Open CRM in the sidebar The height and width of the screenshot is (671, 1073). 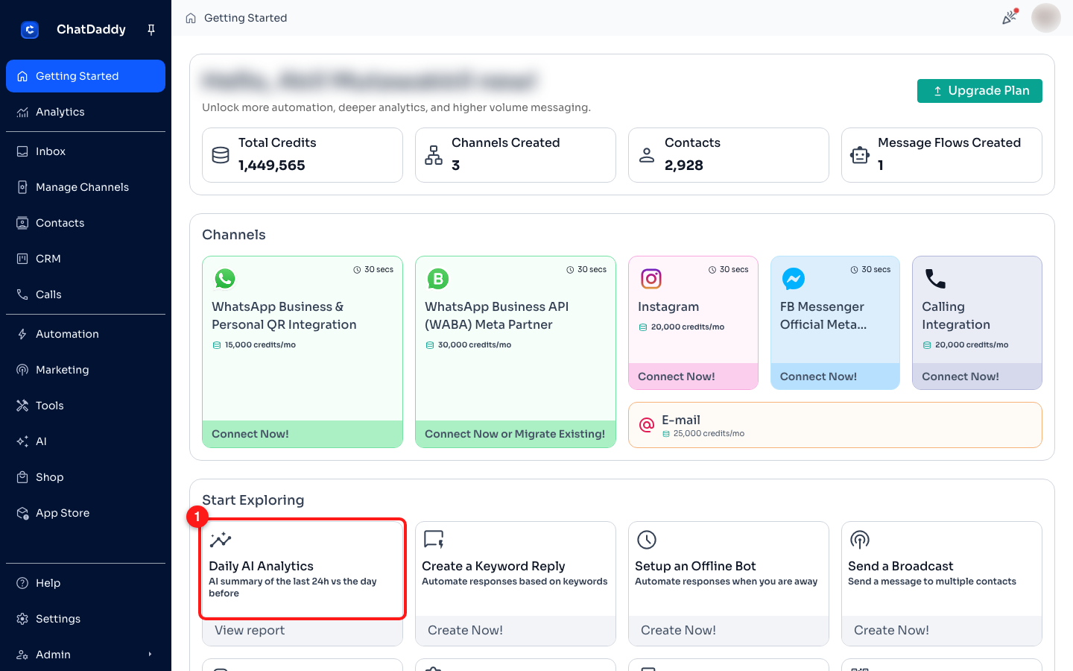point(86,259)
